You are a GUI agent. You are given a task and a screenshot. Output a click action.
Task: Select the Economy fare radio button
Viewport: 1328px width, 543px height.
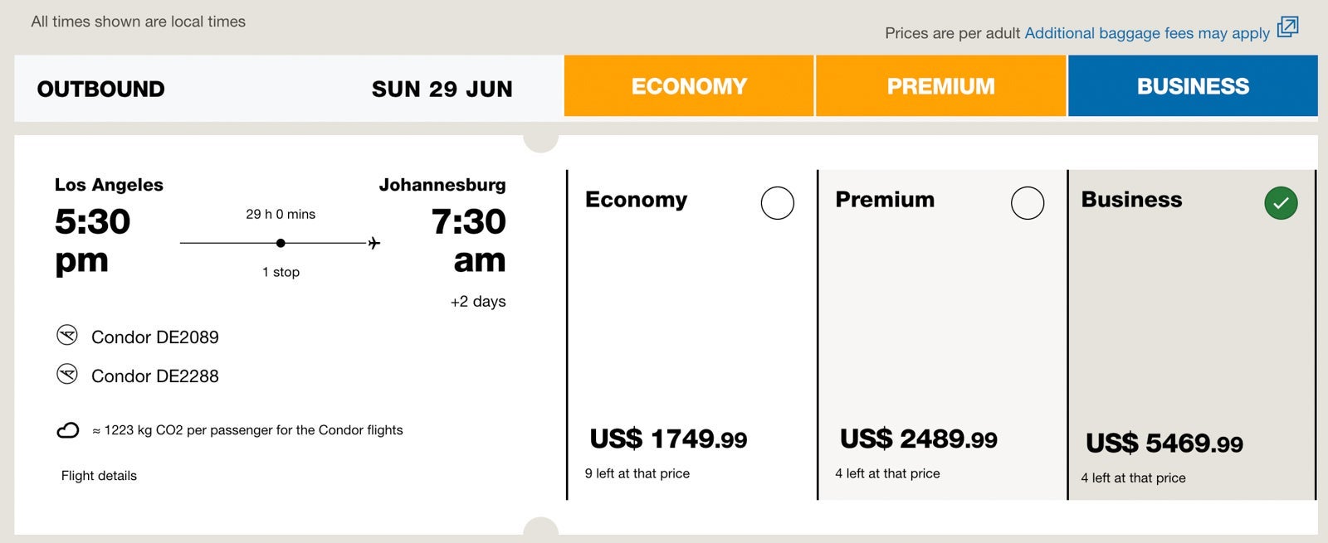coord(777,202)
